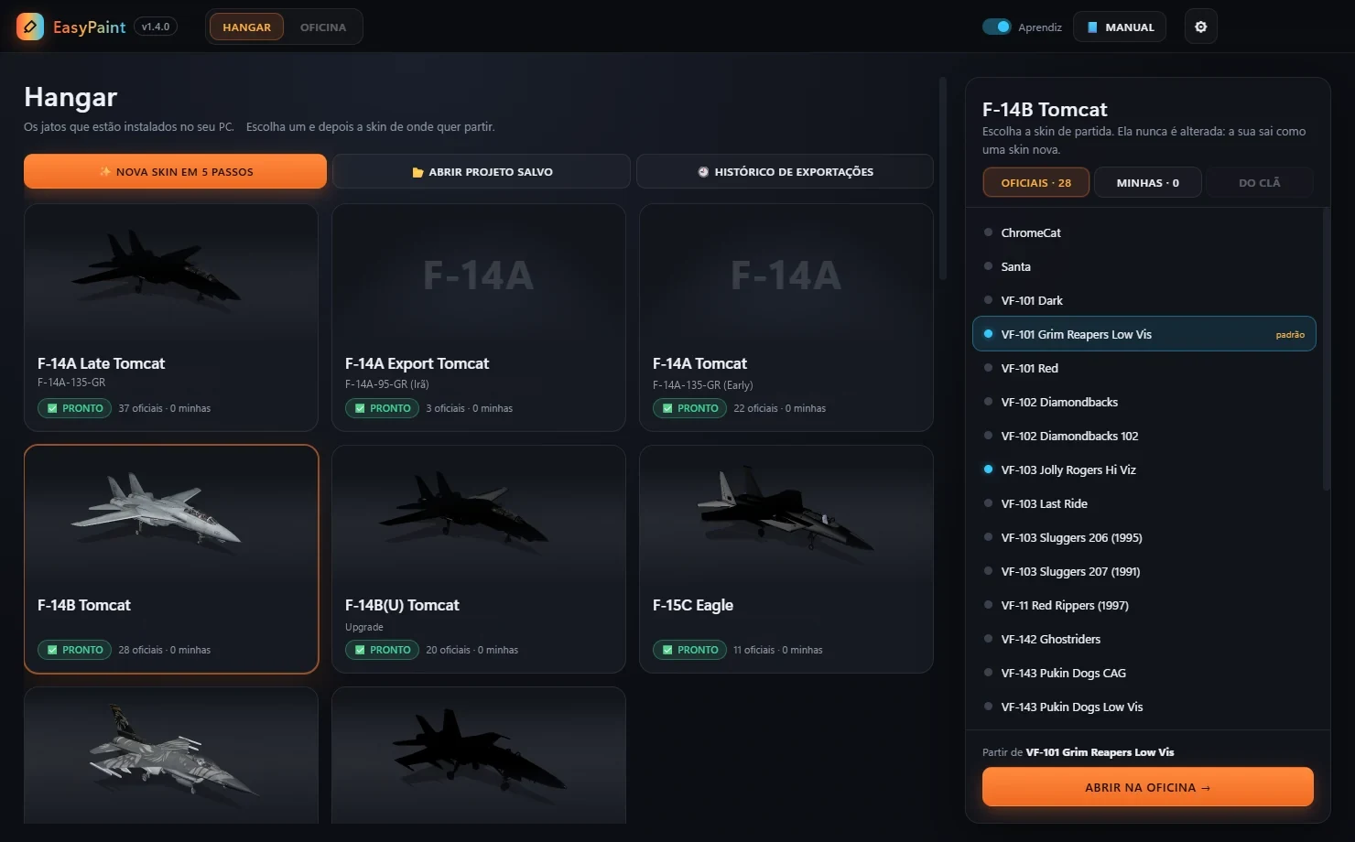
Task: Click the EasyPaint logo icon
Action: tap(30, 27)
